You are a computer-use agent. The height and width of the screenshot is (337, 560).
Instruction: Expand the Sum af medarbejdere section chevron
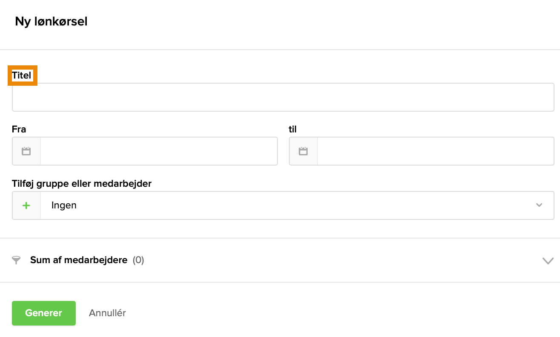click(548, 261)
